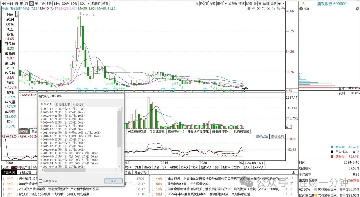This screenshot has width=360, height=197.
Task: Click the 设置 button in period toolbar
Action: (x=105, y=4)
